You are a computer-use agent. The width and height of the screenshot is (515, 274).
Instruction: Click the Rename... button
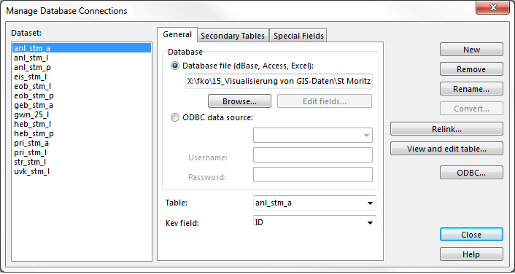coord(471,89)
